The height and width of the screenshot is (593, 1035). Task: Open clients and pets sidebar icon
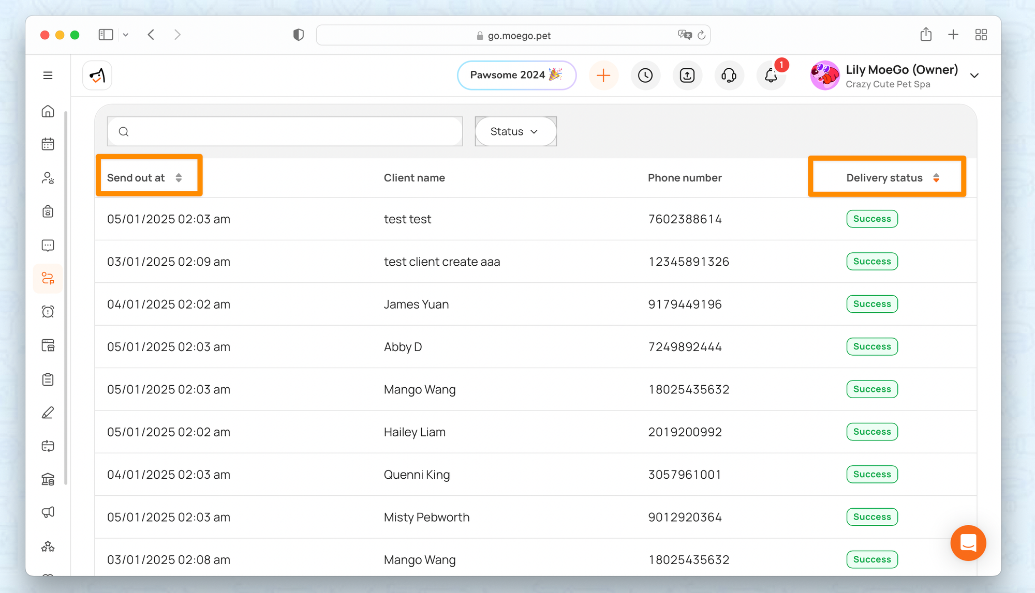(48, 178)
